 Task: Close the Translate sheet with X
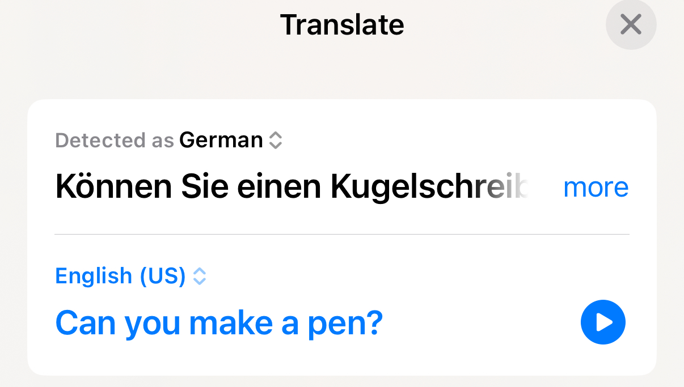point(631,25)
